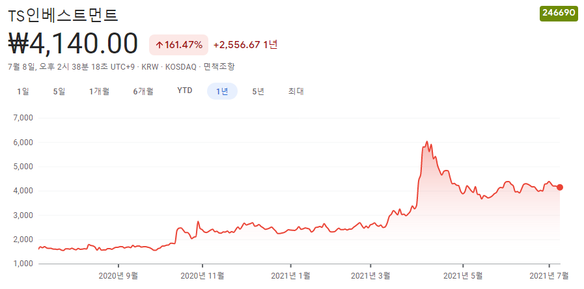Select the highlighted 1년 range tab
Image resolution: width=584 pixels, height=289 pixels.
tap(223, 91)
